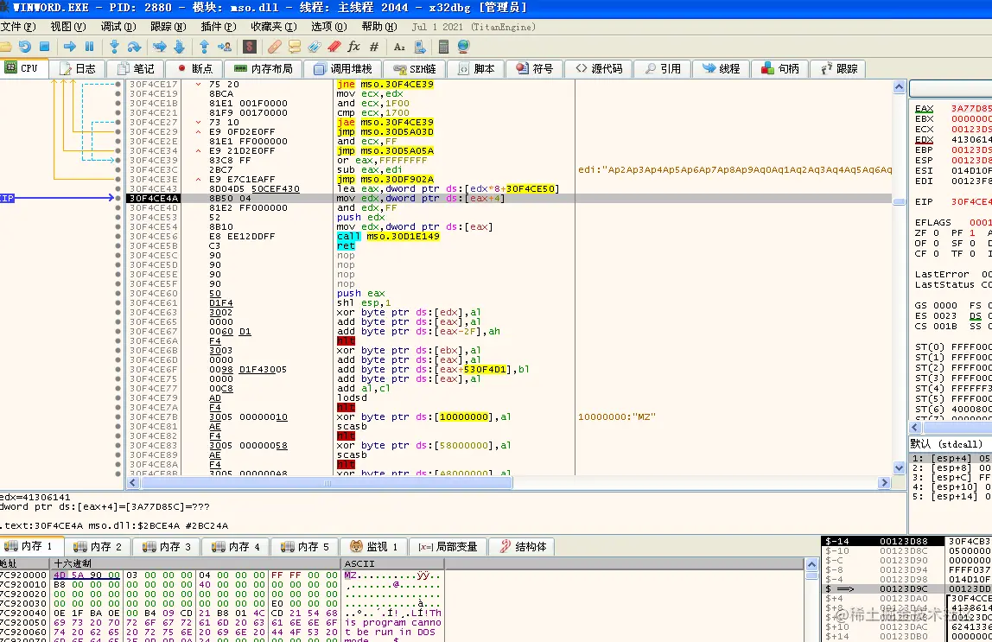Open the 调试 (D) menu
The height and width of the screenshot is (642, 992).
(118, 27)
